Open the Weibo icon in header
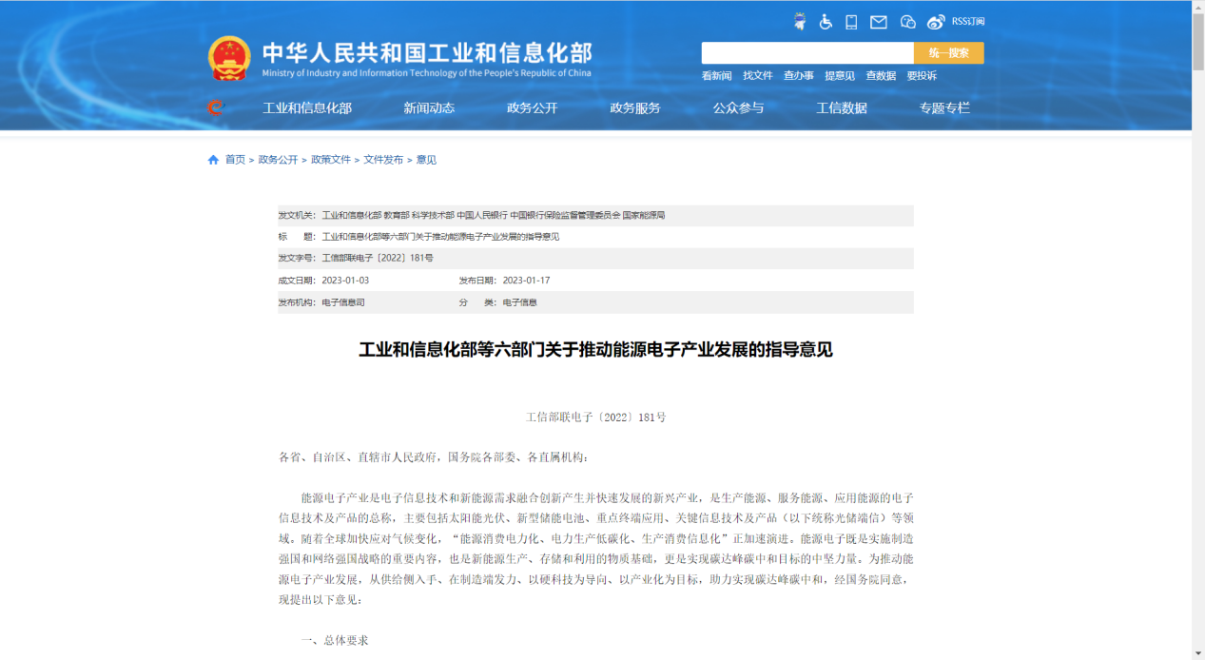The height and width of the screenshot is (660, 1205). click(x=937, y=22)
